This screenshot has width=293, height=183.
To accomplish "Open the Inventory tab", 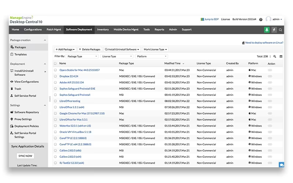I will pos(103,30).
